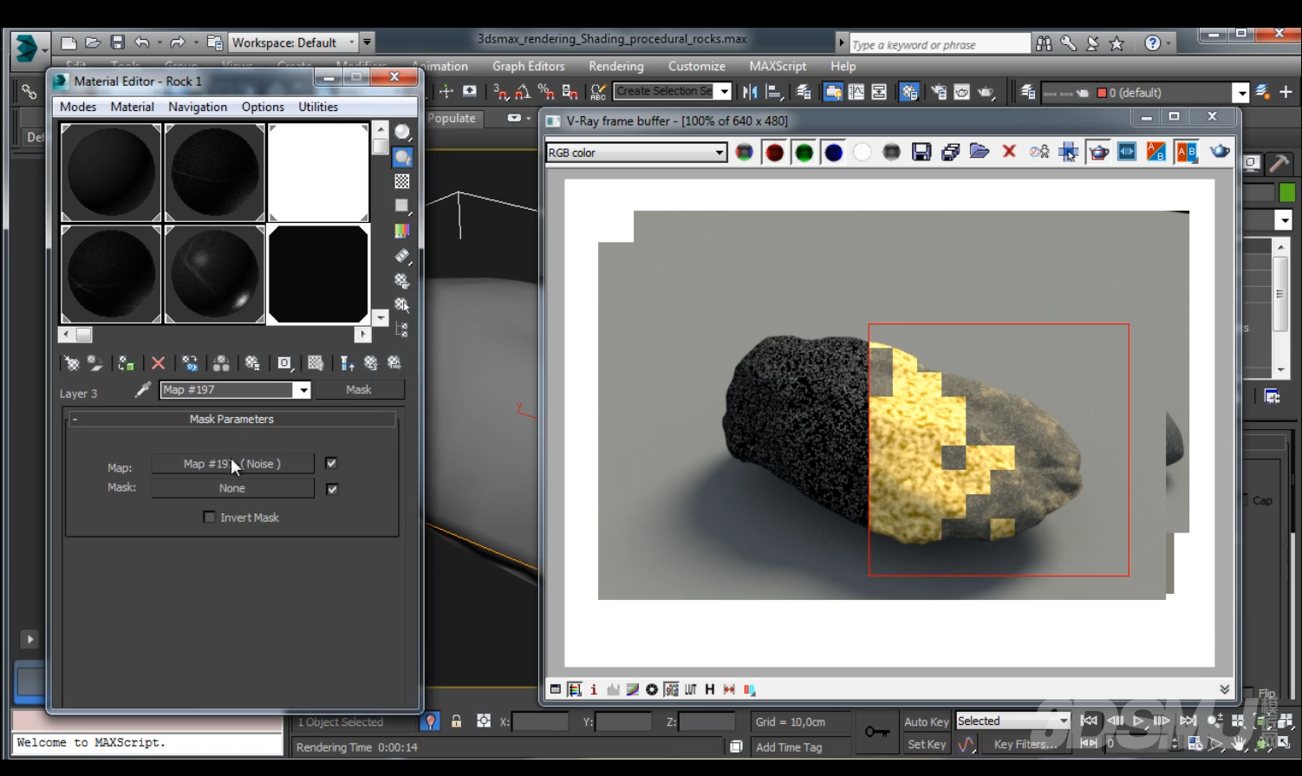Screen dimensions: 1302x776
Task: Clear the frame buffer image with red X
Action: tap(1009, 153)
